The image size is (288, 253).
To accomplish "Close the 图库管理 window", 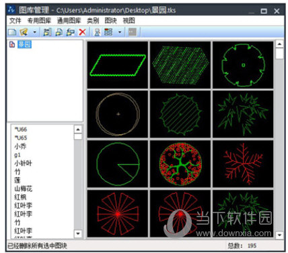I will coord(277,11).
